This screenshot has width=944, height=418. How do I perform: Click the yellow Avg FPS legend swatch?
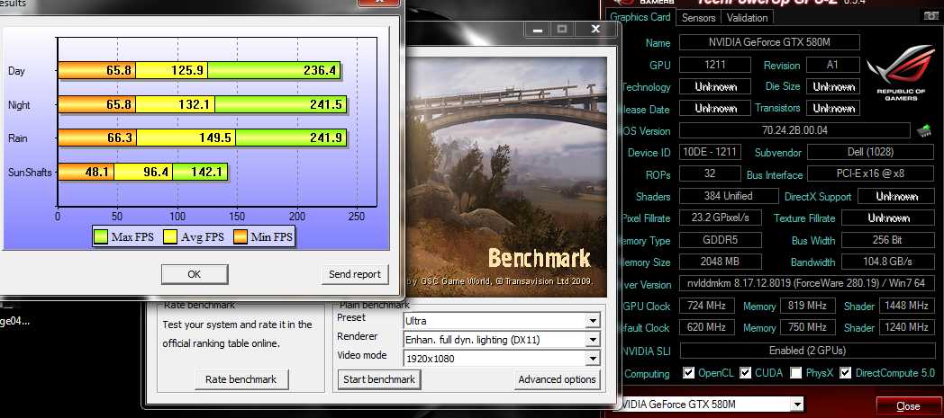coord(170,237)
